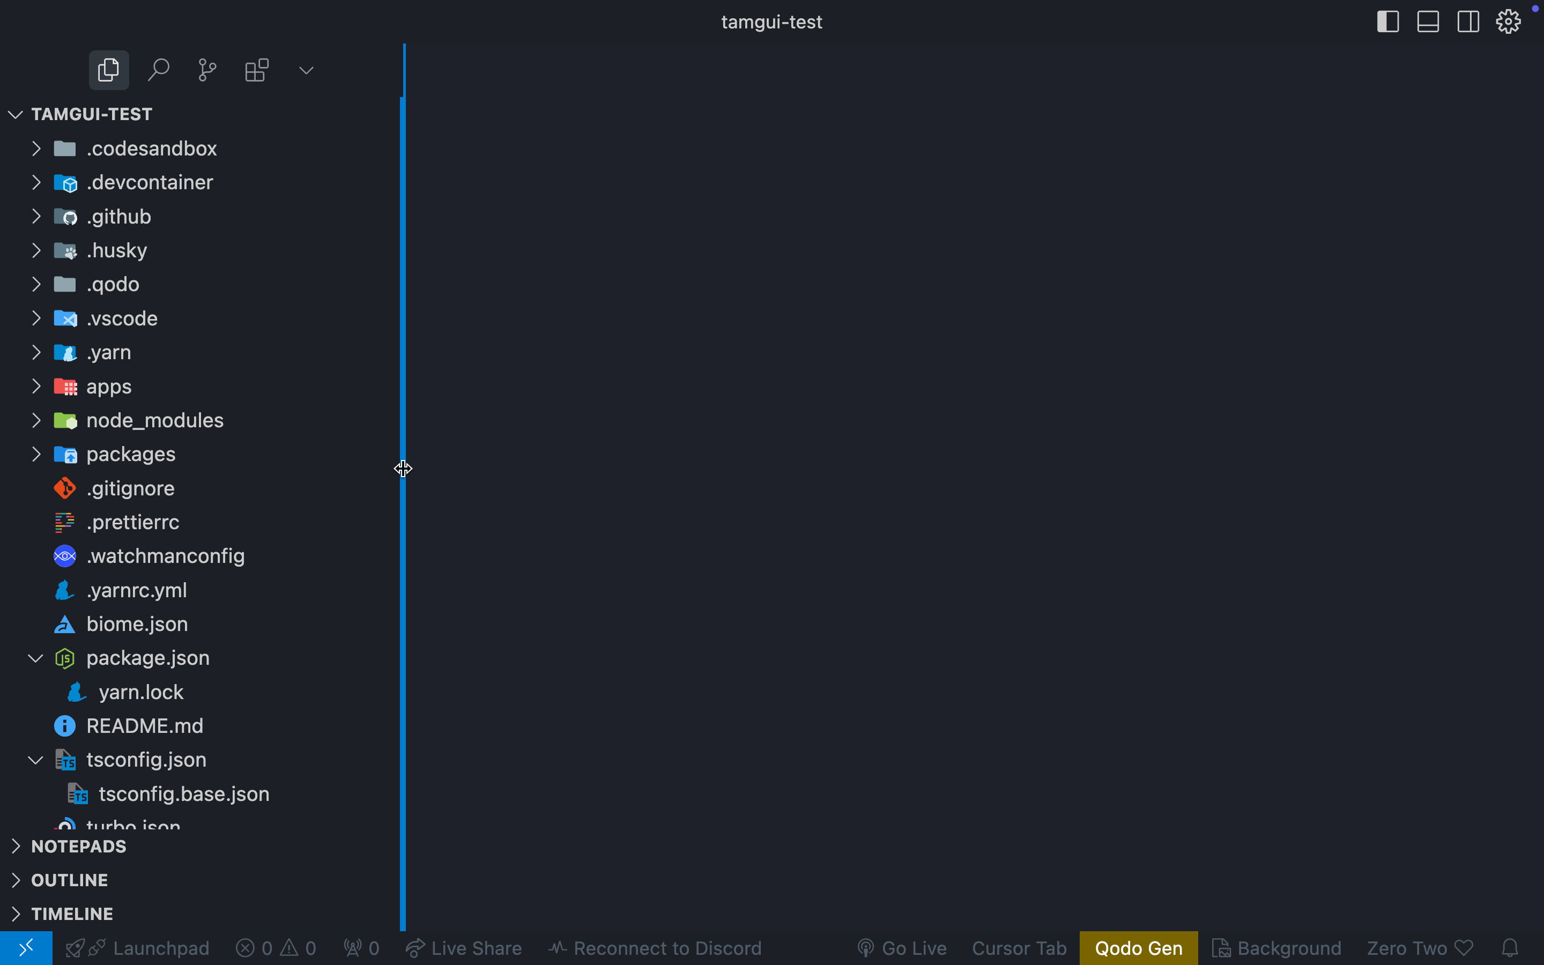Click the sidebar resize sash divider

point(403,488)
